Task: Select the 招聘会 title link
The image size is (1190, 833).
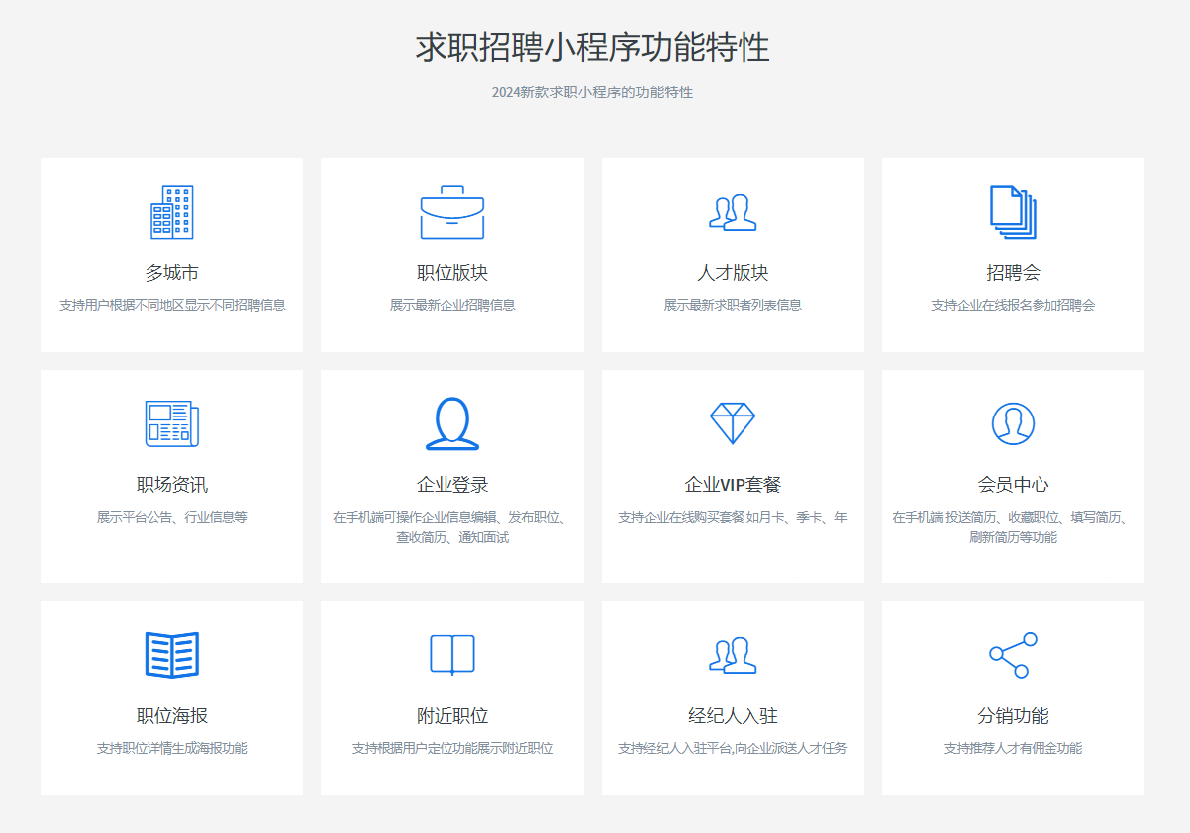Action: [1013, 273]
